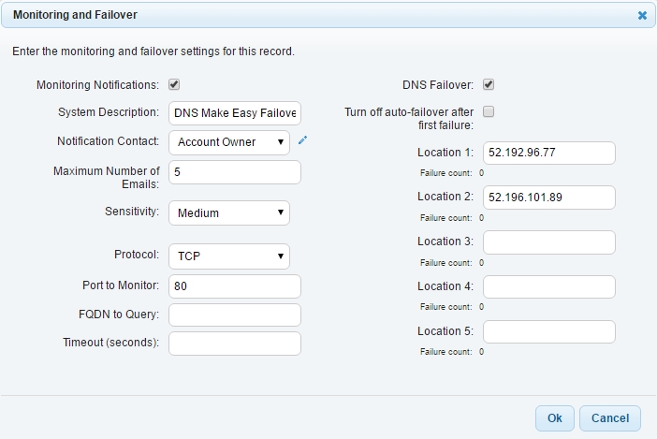The height and width of the screenshot is (439, 657).
Task: Click the empty Location 3 field
Action: click(548, 242)
